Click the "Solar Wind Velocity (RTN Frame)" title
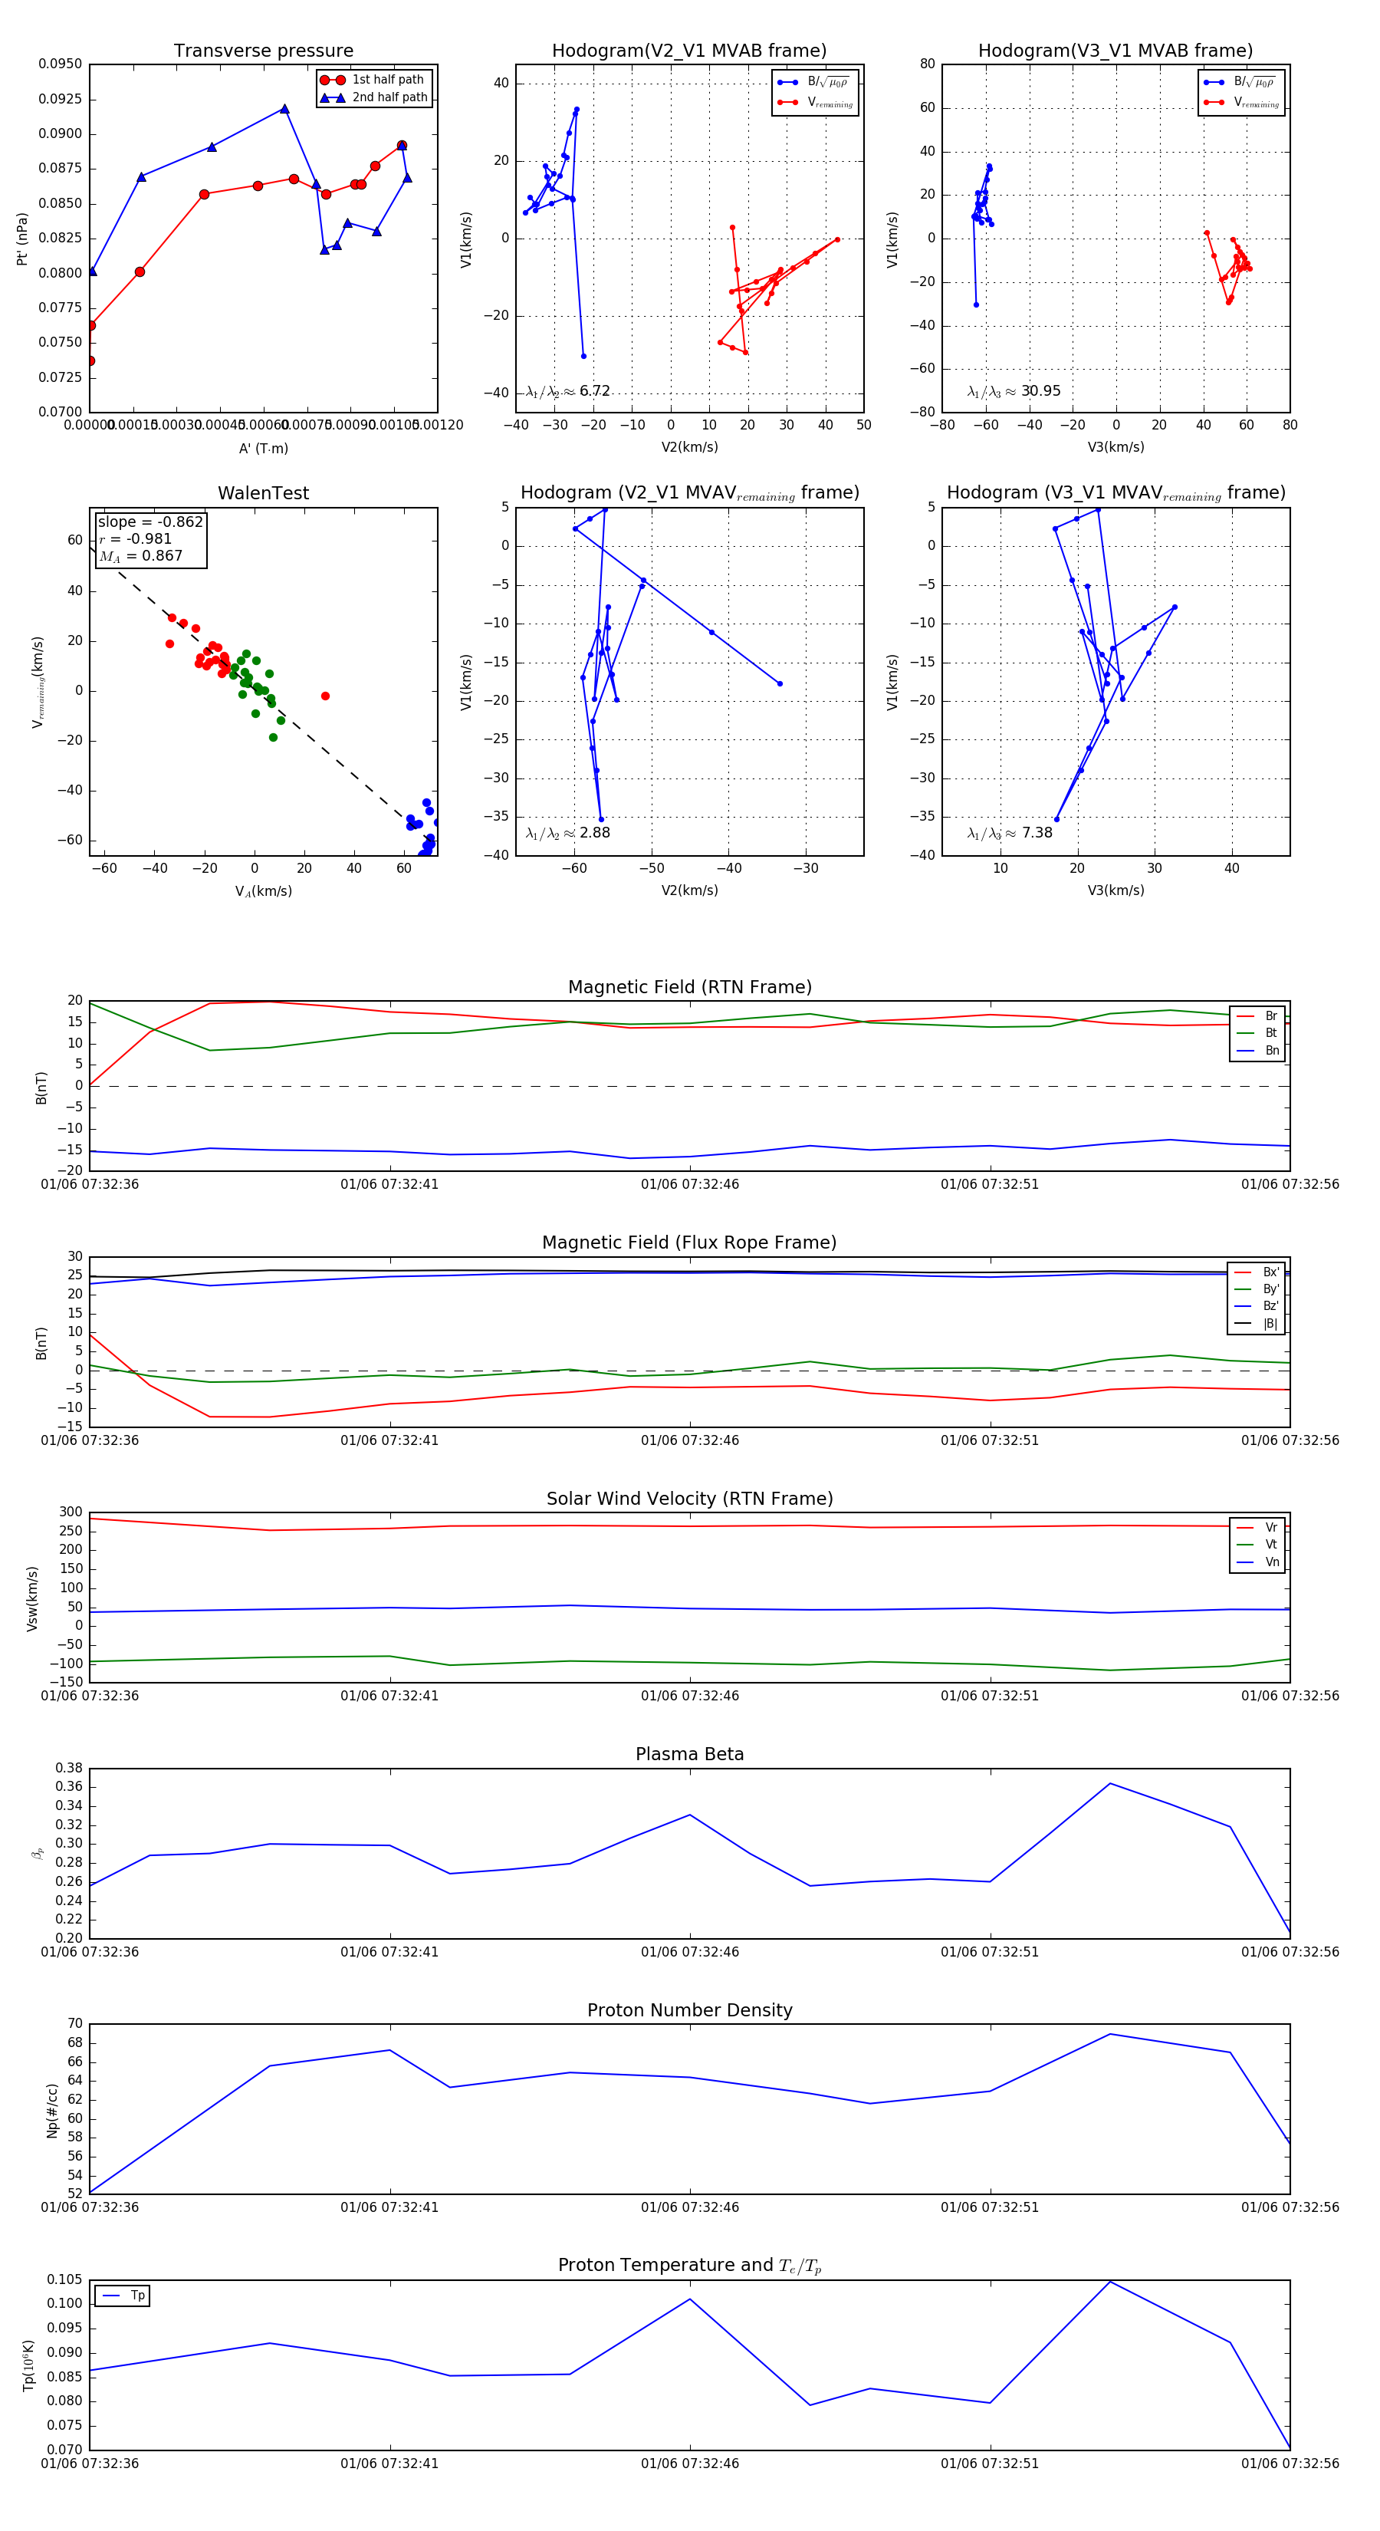 click(689, 1499)
